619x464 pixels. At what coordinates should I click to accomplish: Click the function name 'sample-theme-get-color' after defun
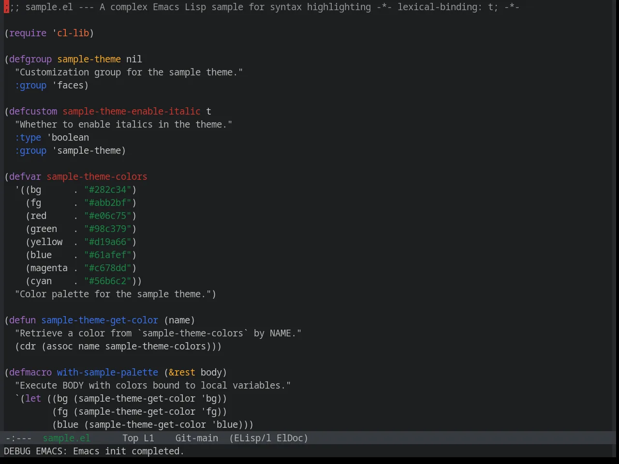(x=100, y=320)
